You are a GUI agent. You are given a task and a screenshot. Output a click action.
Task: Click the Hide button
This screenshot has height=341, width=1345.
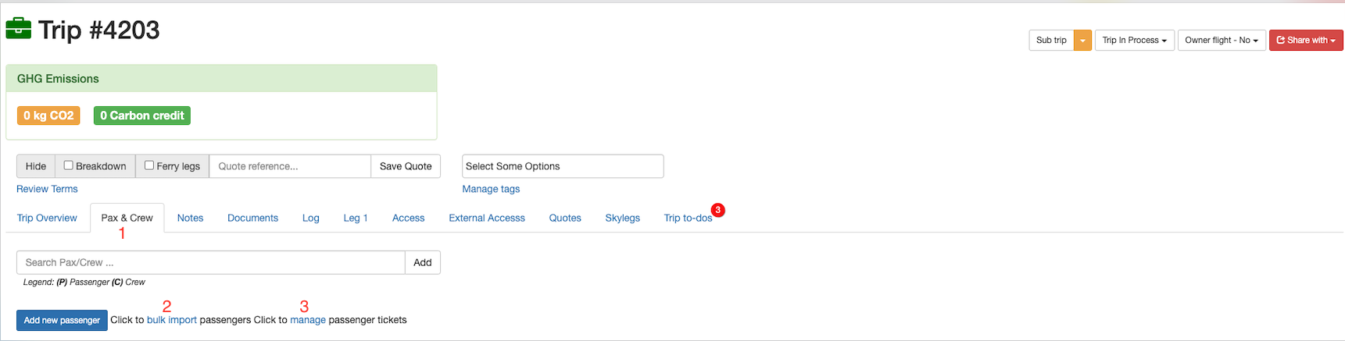tap(36, 166)
